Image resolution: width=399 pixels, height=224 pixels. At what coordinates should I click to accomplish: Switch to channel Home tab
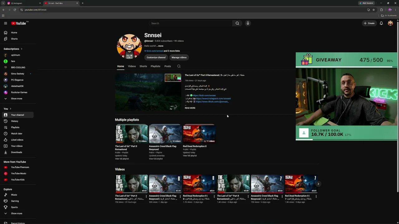[x=121, y=66]
